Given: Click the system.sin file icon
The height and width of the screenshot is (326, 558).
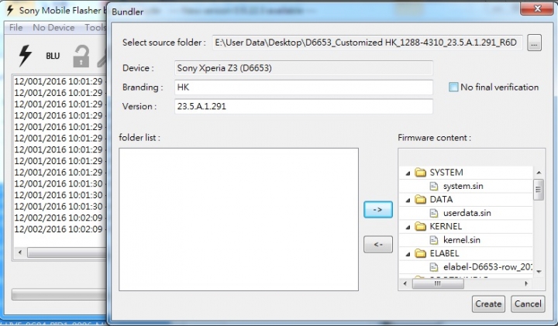Looking at the screenshot, I should click(x=434, y=186).
